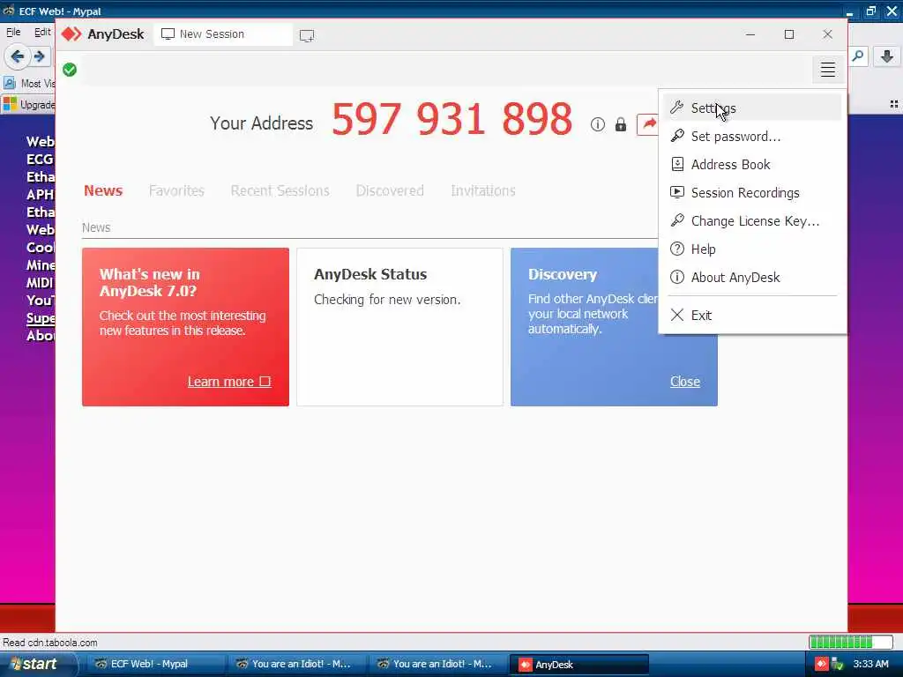Click the Change License Key key icon
Screen dimensions: 903x677
point(677,220)
